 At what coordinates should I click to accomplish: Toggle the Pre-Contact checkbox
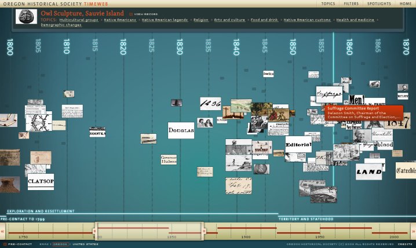click(x=5, y=244)
